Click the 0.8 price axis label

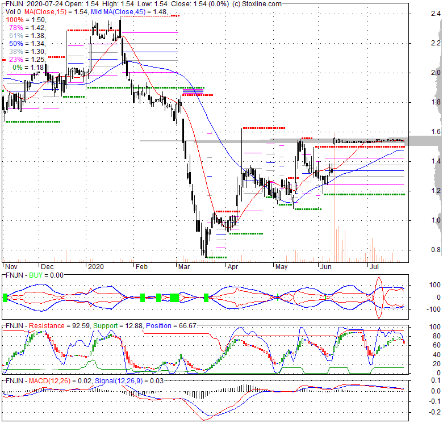[x=436, y=250]
